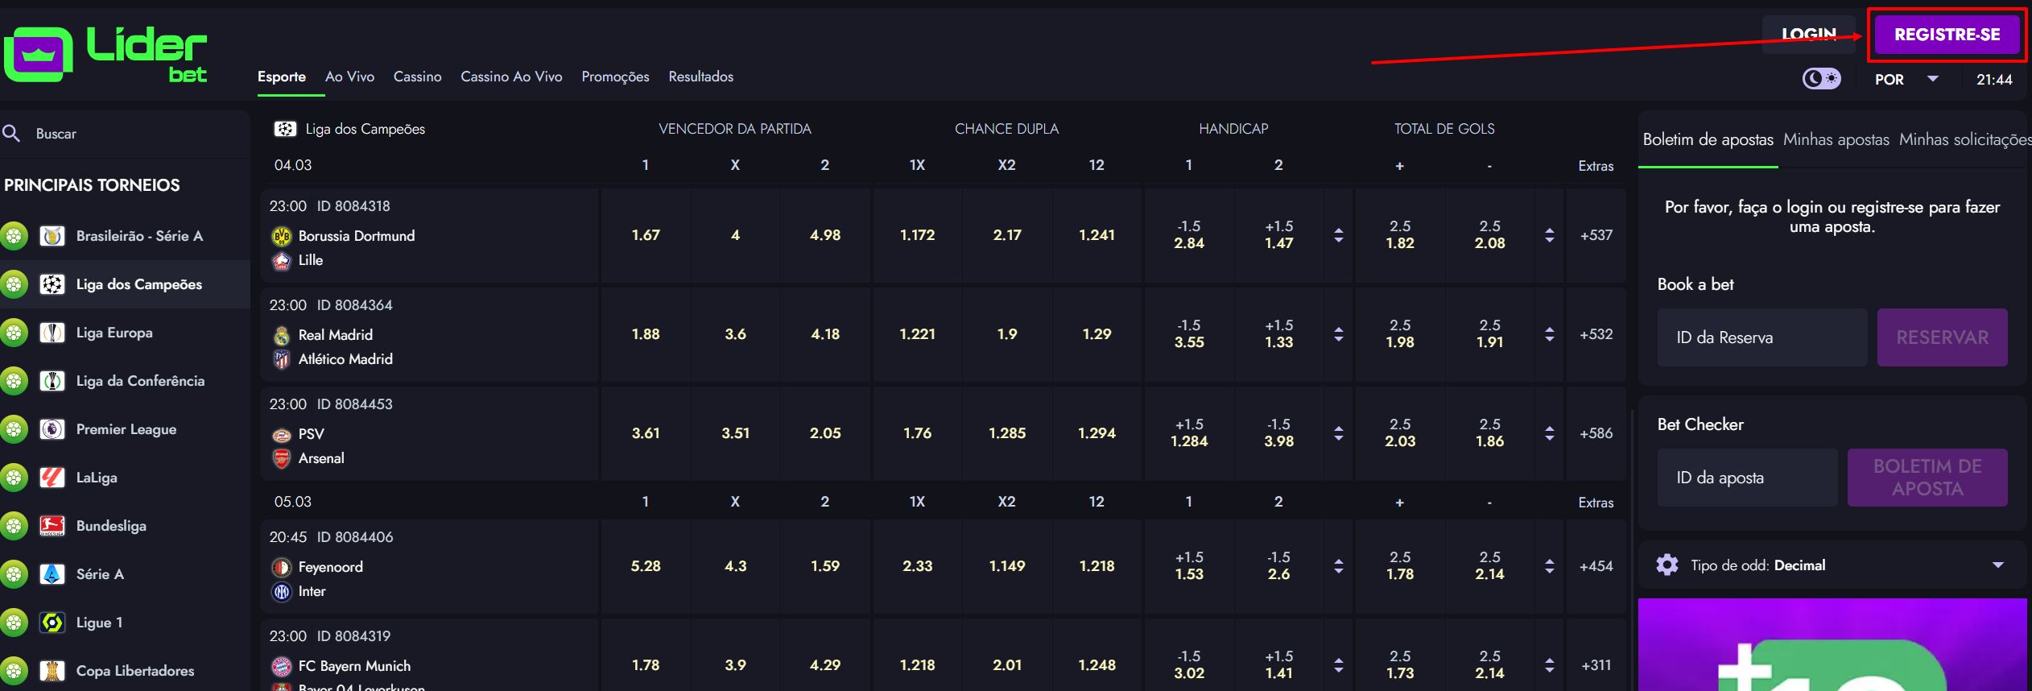Click the RESERVAR button

point(1942,337)
